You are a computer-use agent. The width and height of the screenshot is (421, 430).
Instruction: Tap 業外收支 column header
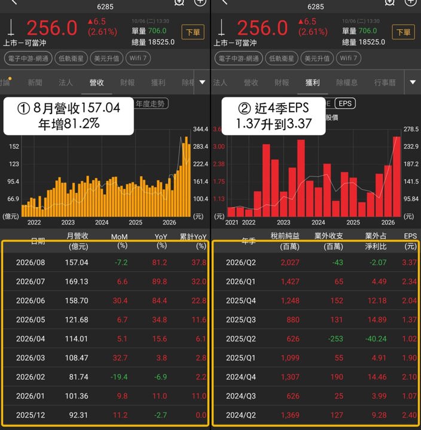pyautogui.click(x=330, y=241)
